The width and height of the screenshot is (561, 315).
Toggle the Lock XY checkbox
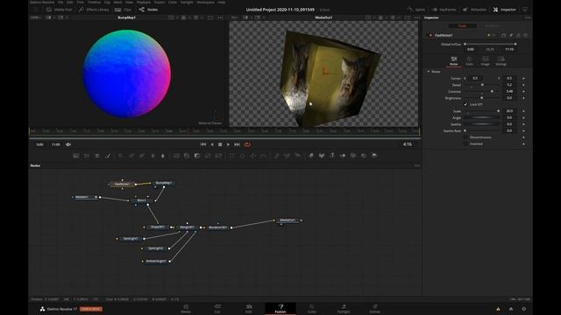coord(465,105)
